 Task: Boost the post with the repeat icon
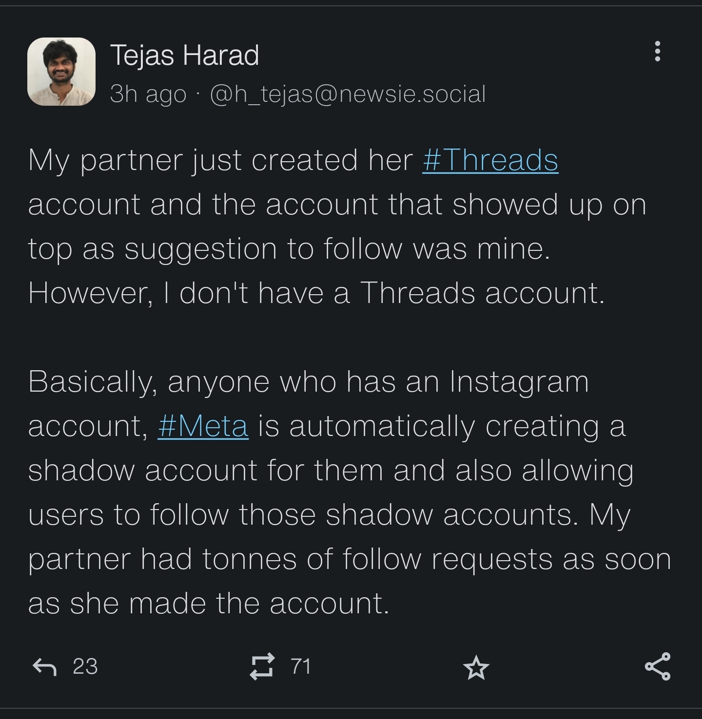[x=262, y=666]
